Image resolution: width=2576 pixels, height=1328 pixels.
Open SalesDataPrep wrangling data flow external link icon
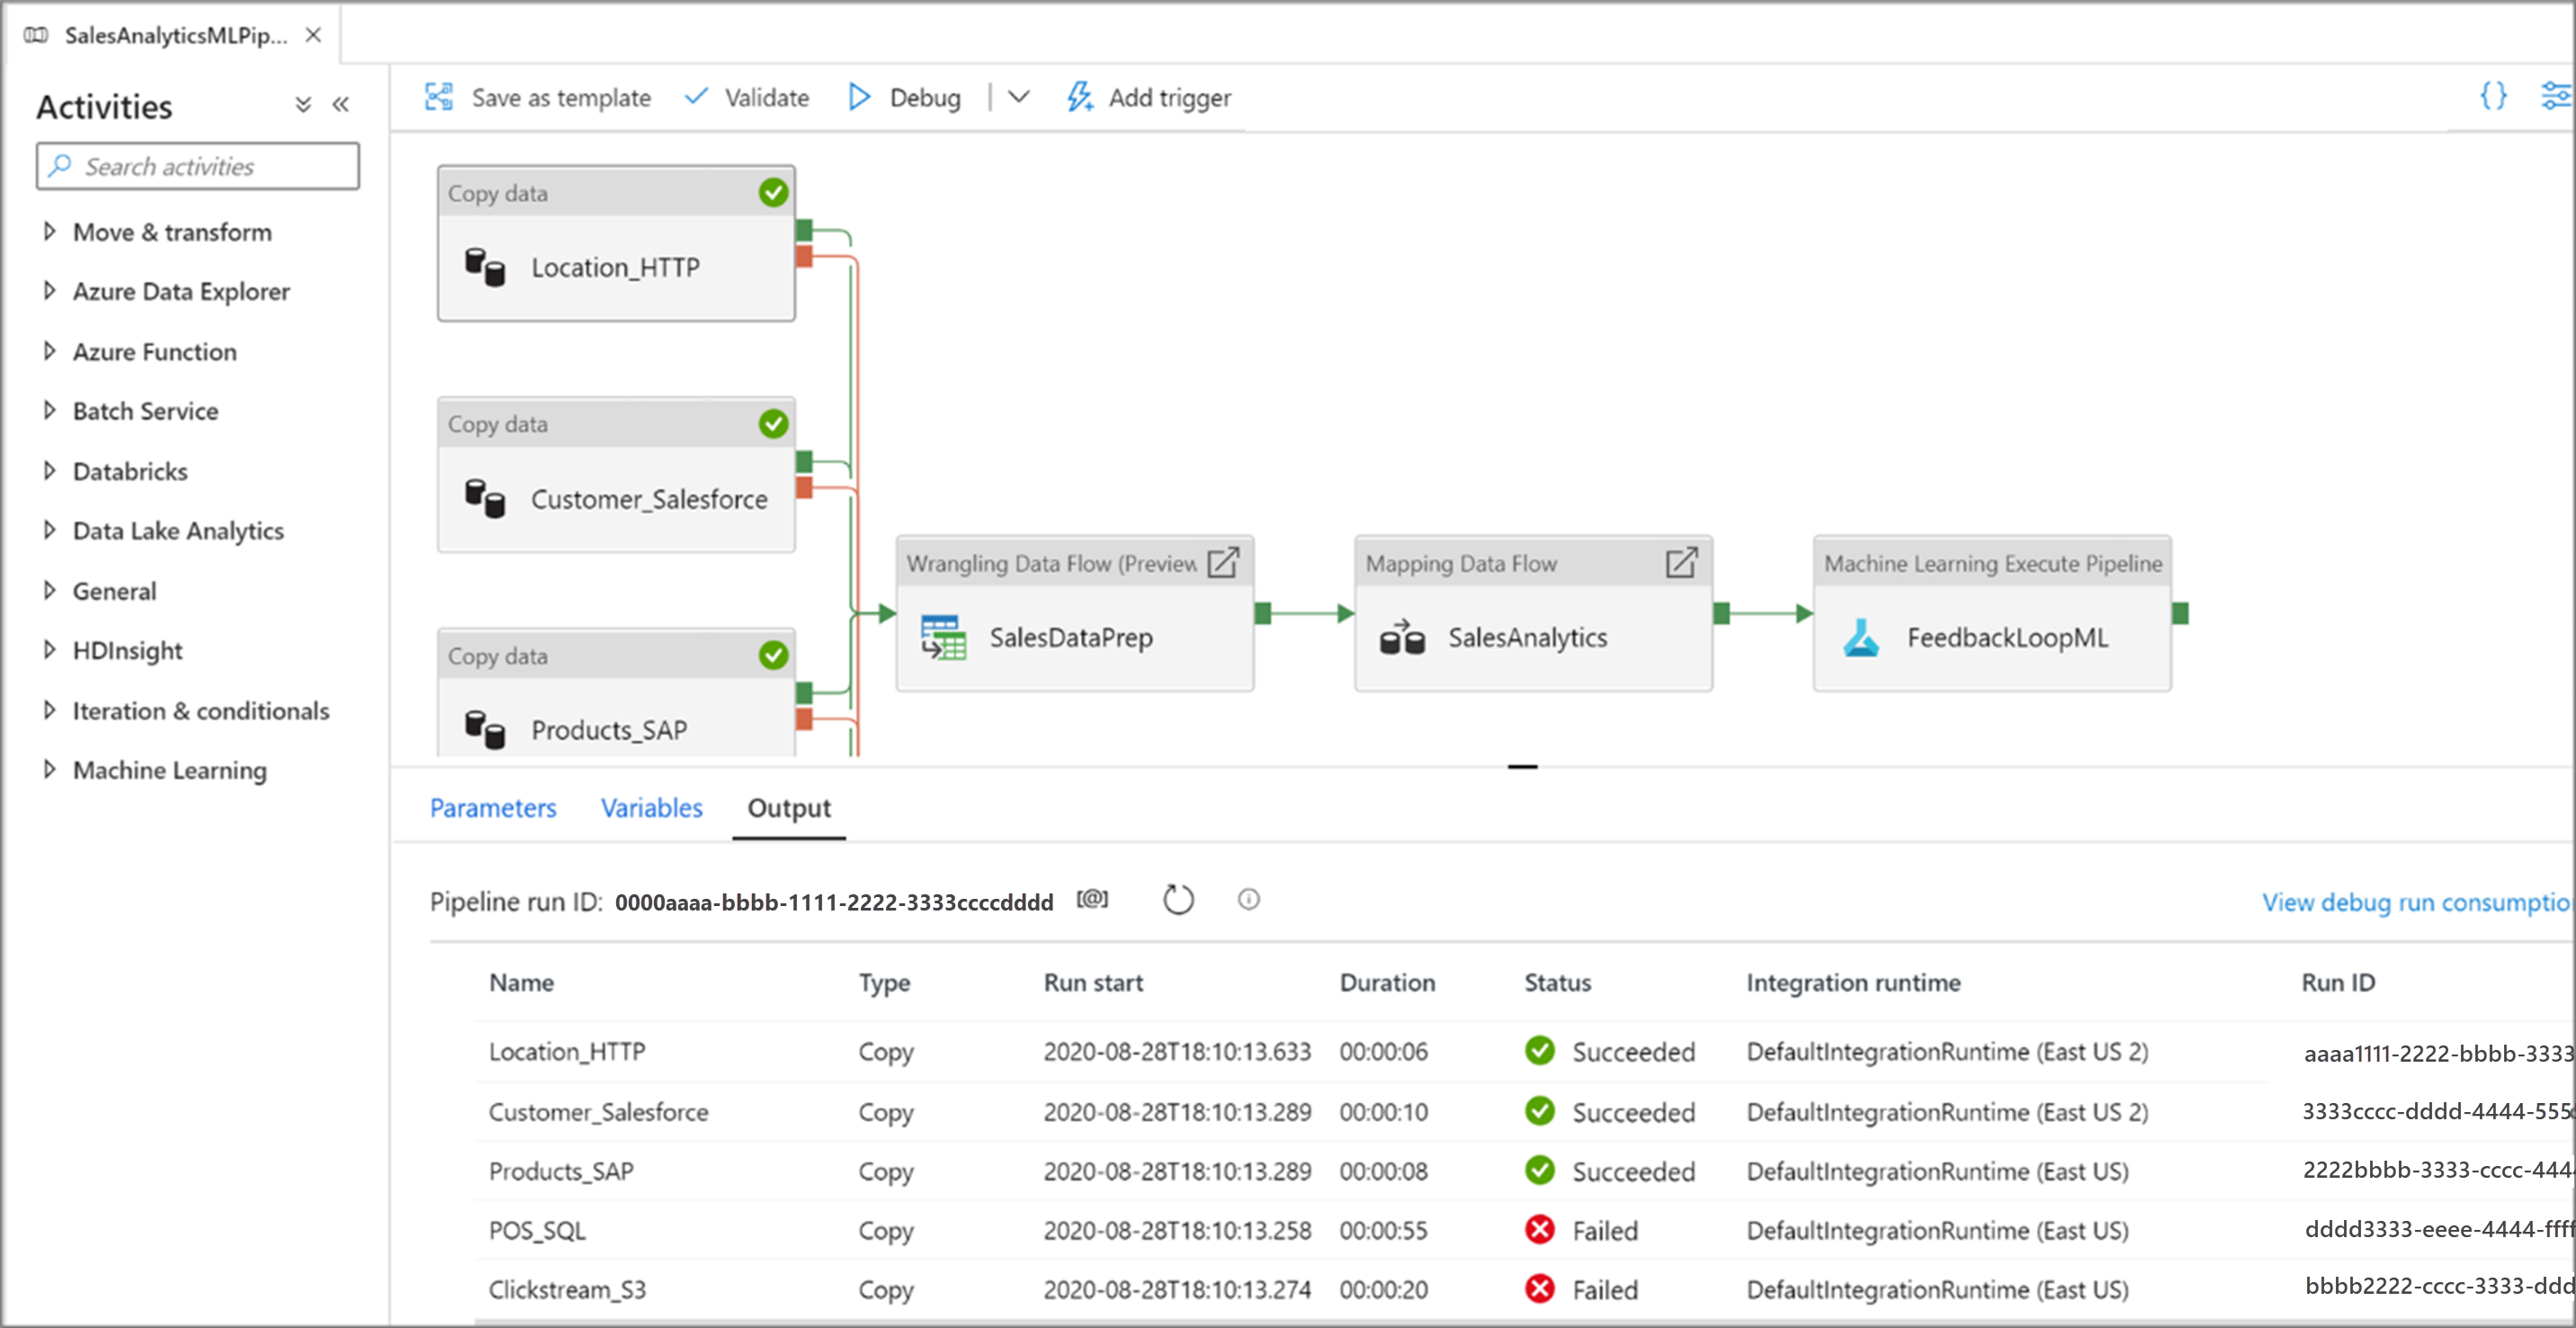[1222, 563]
